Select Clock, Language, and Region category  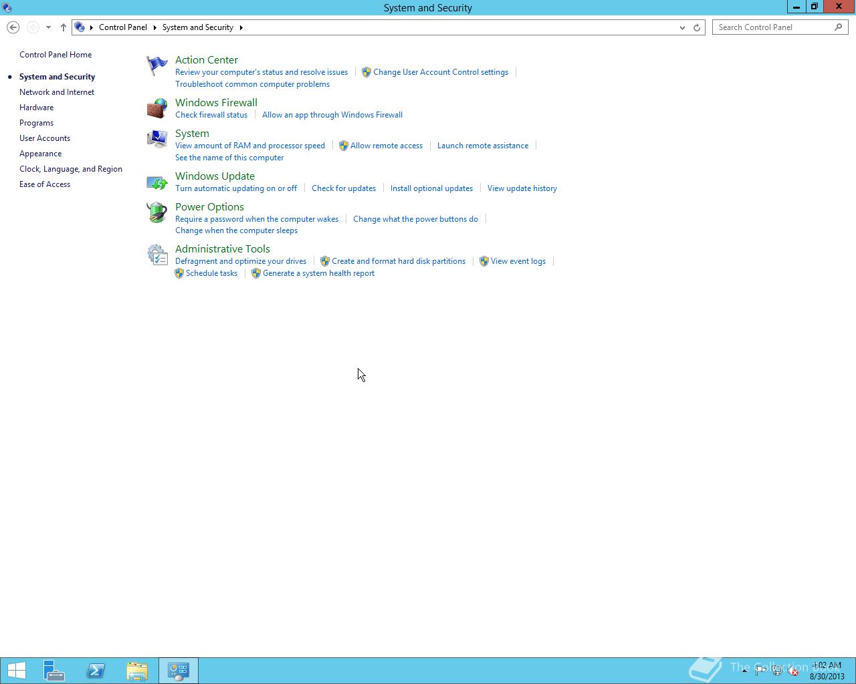[71, 169]
